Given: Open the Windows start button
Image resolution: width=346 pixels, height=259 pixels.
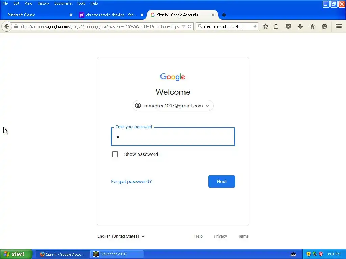Looking at the screenshot, I should click(x=16, y=254).
